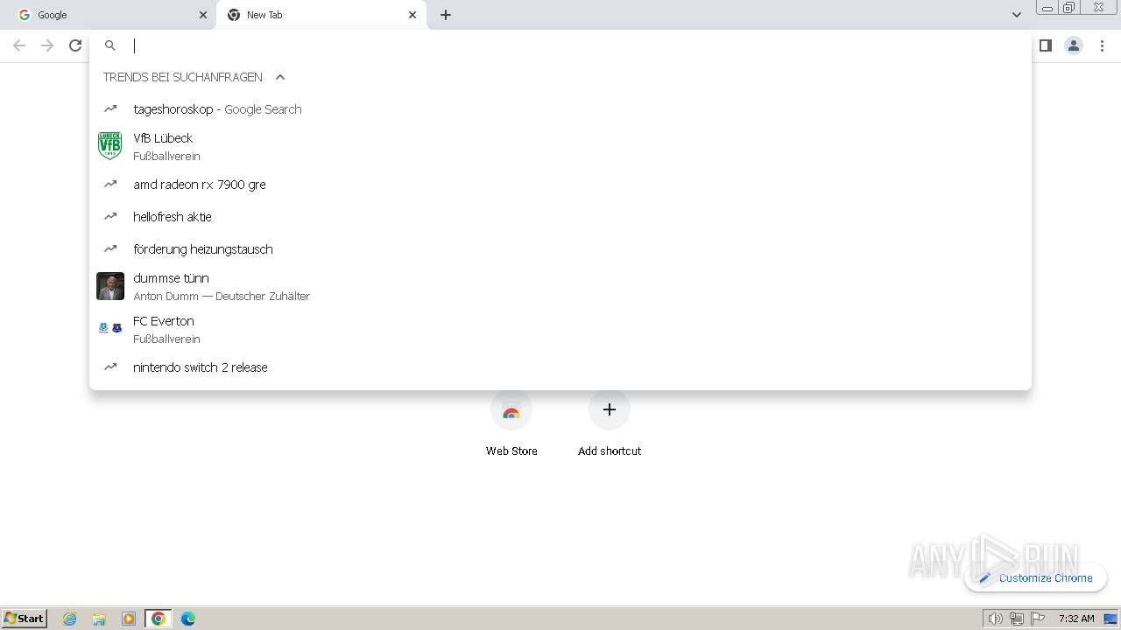Launch Internet Explorer from taskbar
The image size is (1121, 630).
[x=70, y=619]
